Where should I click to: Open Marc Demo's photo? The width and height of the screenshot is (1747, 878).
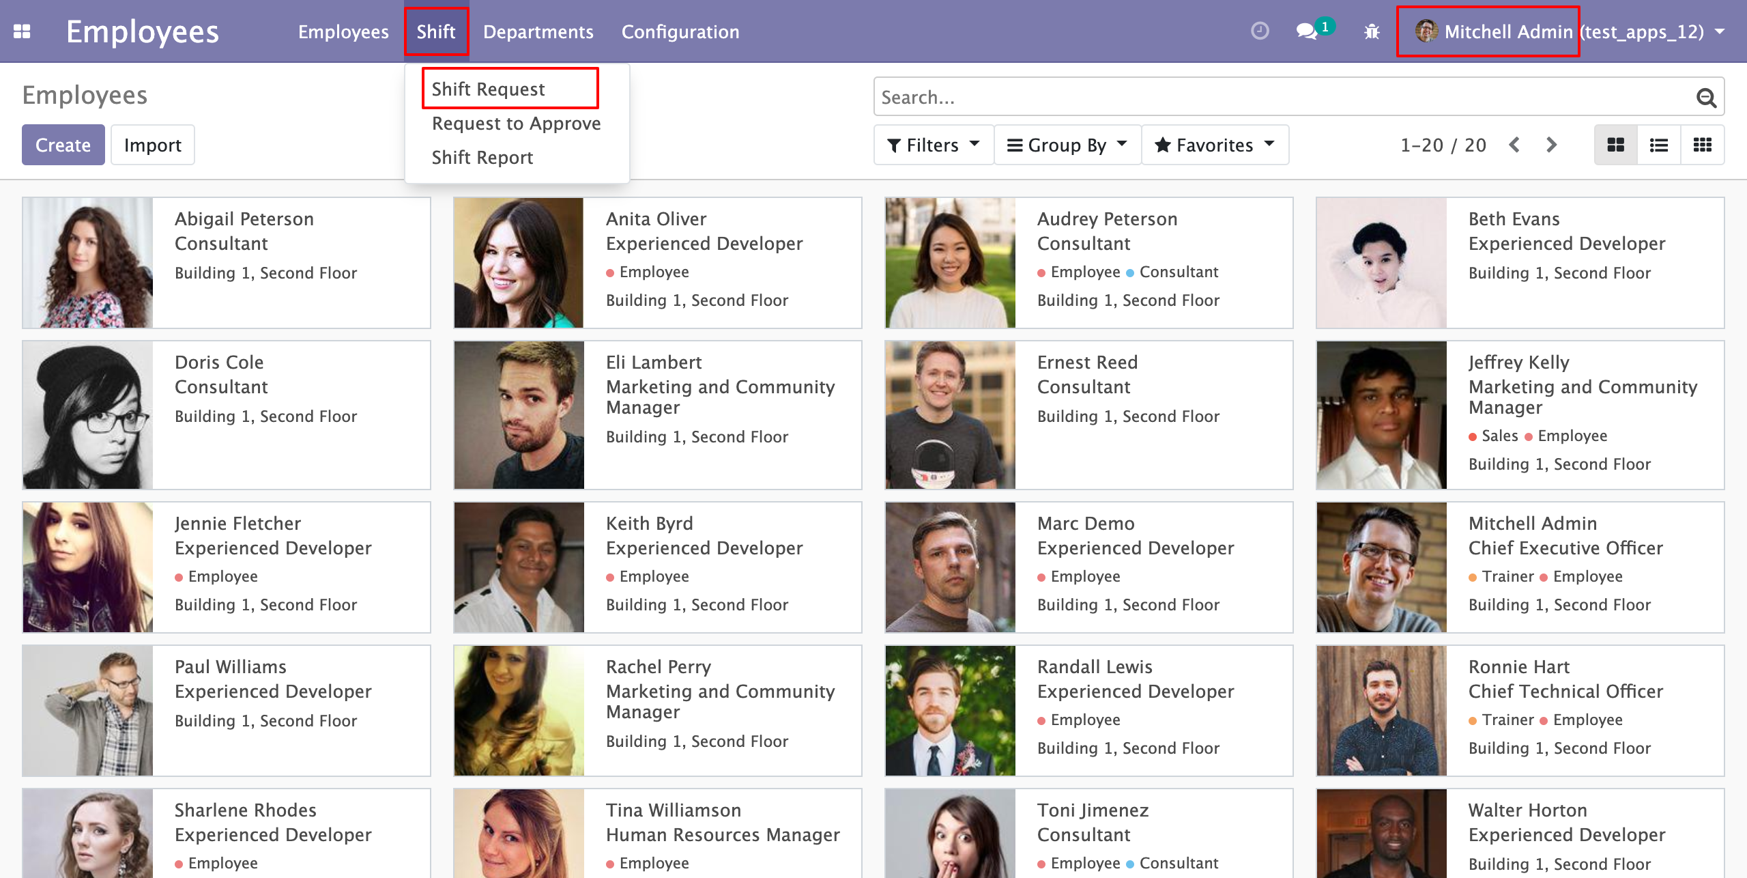tap(950, 567)
